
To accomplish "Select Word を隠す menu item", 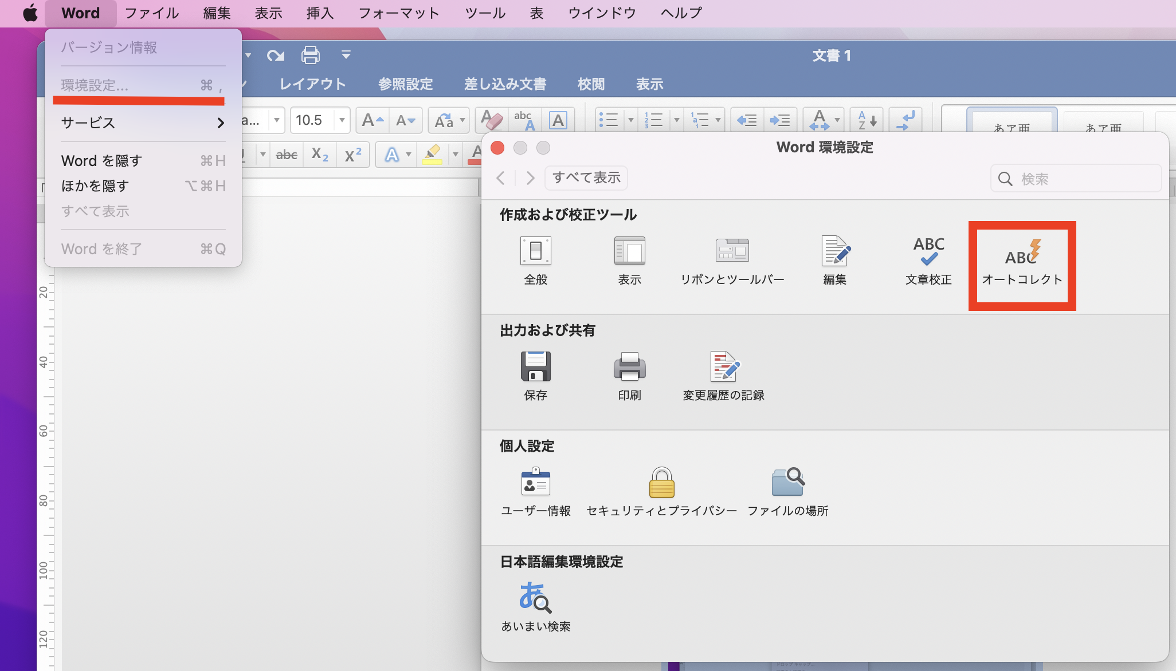I will pyautogui.click(x=143, y=161).
